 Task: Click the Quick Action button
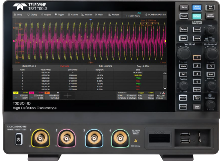click(197, 107)
